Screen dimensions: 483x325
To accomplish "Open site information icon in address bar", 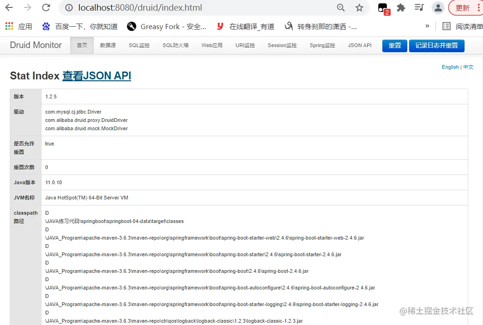I will 69,8.
